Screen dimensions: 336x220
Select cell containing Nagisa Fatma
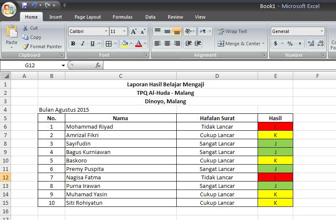[x=121, y=177]
